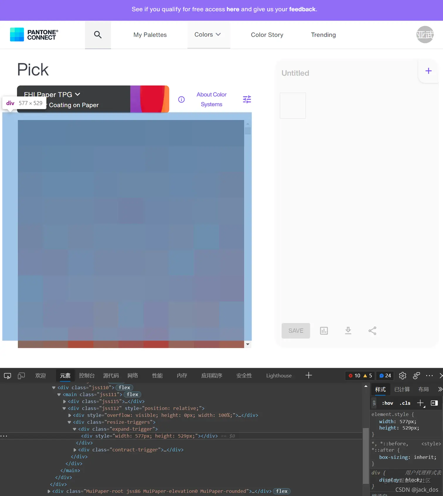Toggle DevTools device emulation icon

coord(21,376)
